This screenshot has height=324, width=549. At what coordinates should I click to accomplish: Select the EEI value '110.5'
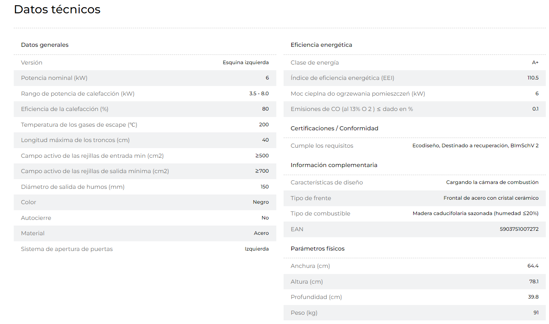[x=533, y=78]
